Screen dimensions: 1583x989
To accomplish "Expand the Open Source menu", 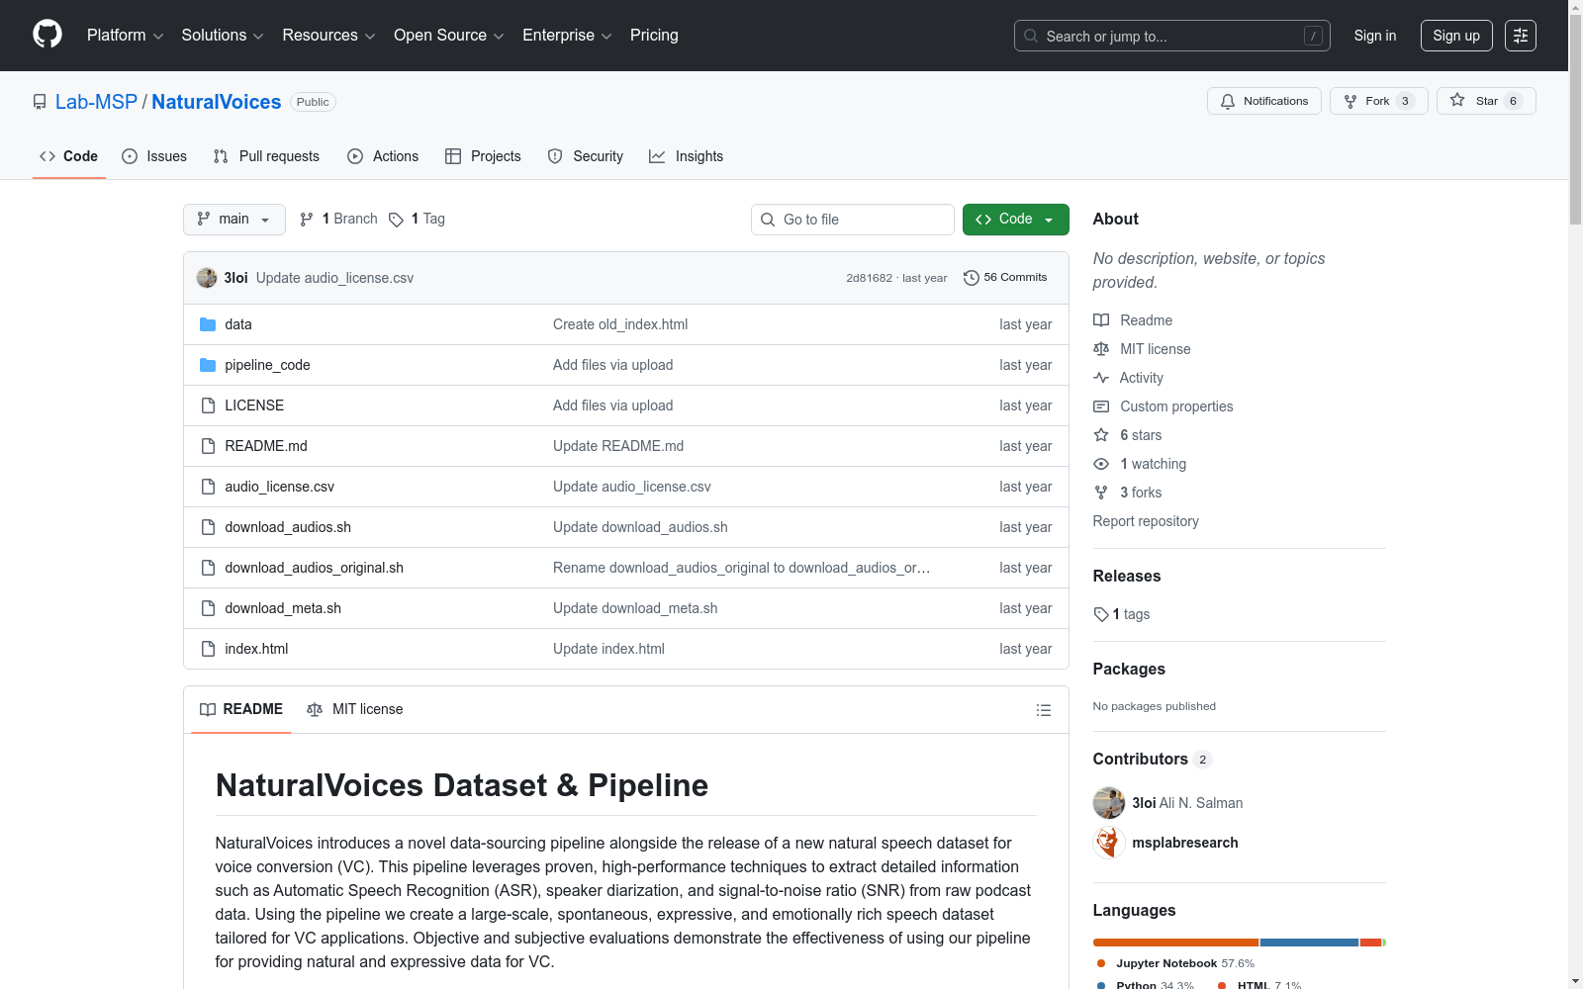I will click(449, 36).
